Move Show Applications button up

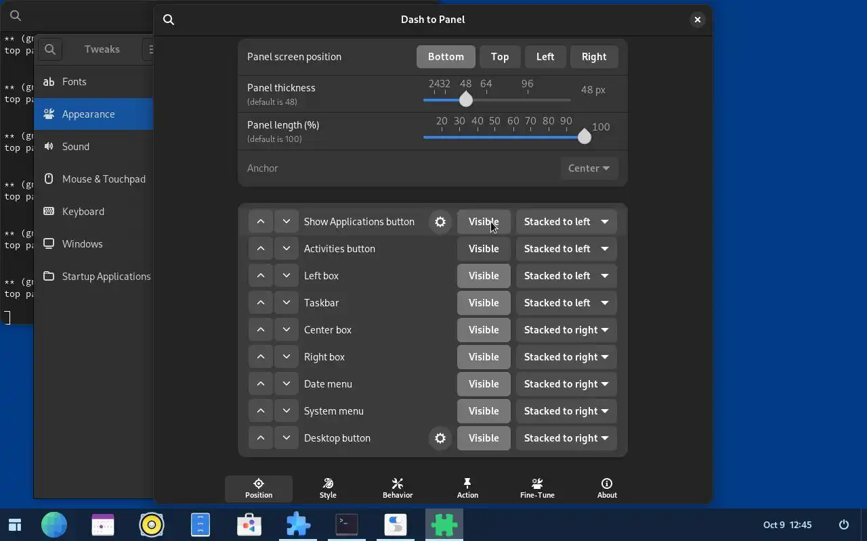261,222
